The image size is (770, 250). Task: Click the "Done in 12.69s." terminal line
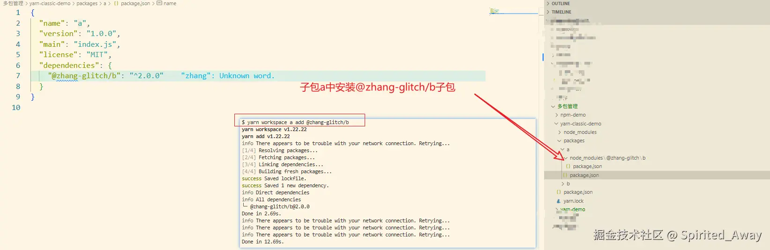(x=262, y=242)
